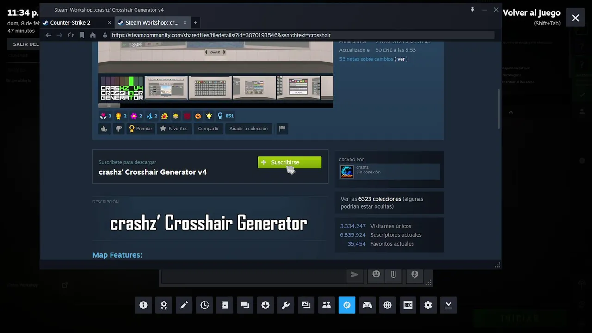The image size is (592, 333).
Task: Click the thumbs-down rate button
Action: 118,129
